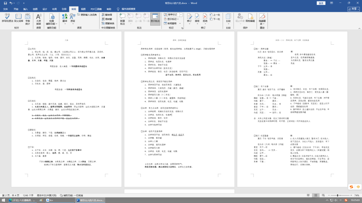The height and width of the screenshot is (203, 362).
Task: Click 简体中文(中国大陆) language indicator
Action: click(x=47, y=195)
